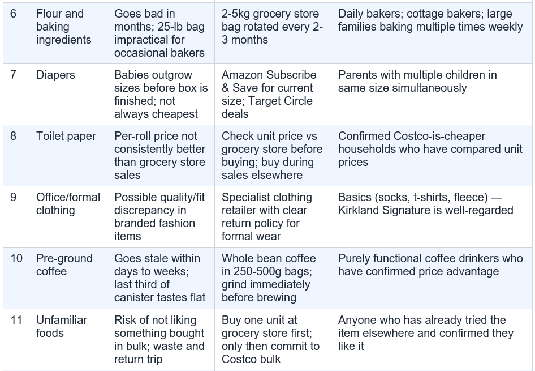The width and height of the screenshot is (535, 371).
Task: Click the 'Flour and baking ingredients' cell
Action: click(68, 33)
